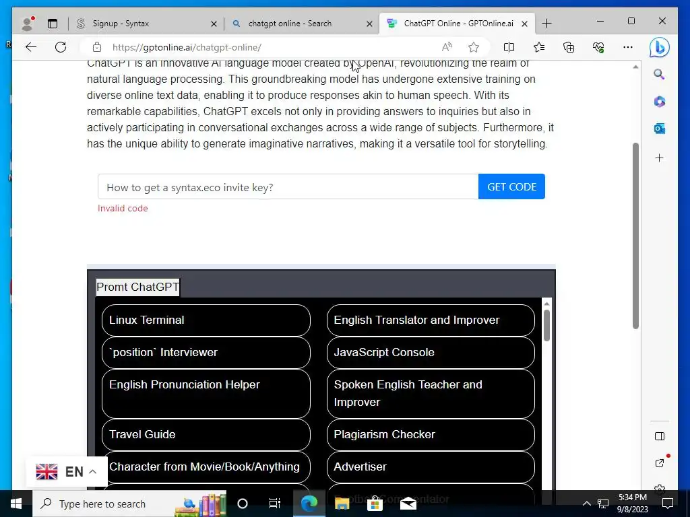Show hidden system tray icons
Screen dimensions: 690x517
(587, 504)
